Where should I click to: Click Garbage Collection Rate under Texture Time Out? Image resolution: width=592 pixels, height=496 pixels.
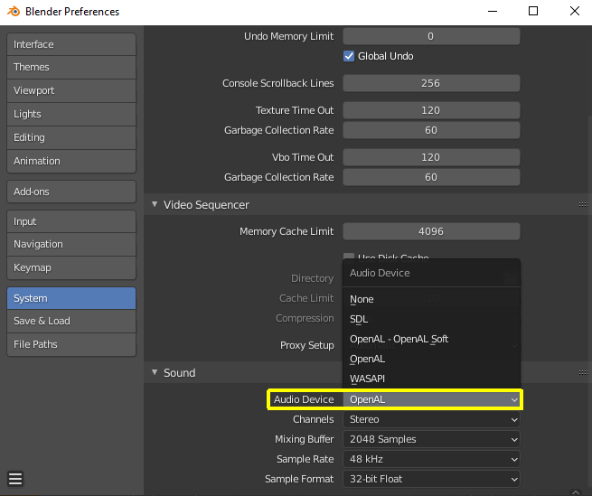point(431,130)
